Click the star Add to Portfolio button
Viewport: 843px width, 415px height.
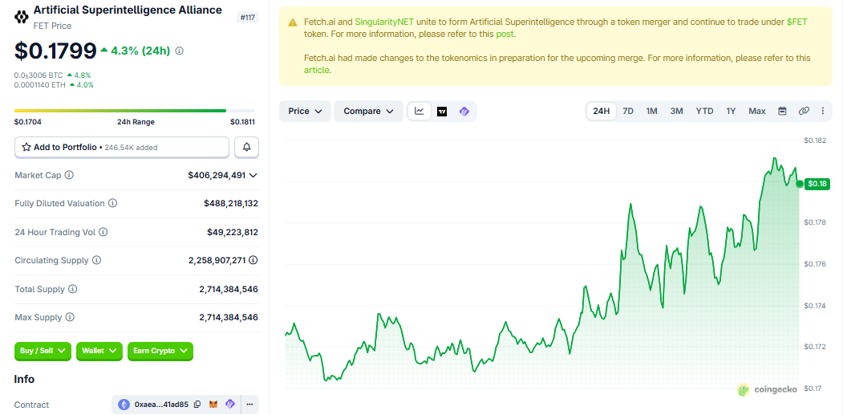coord(121,147)
